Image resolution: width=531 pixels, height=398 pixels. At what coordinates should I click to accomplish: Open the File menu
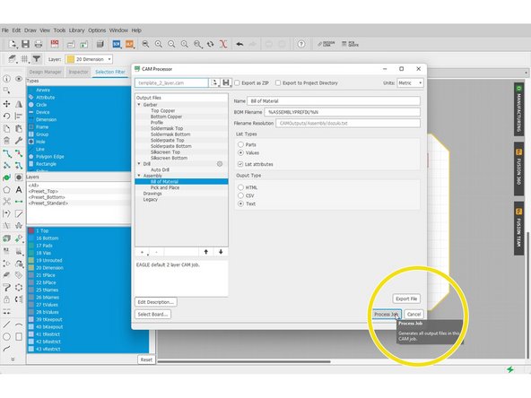(x=5, y=30)
